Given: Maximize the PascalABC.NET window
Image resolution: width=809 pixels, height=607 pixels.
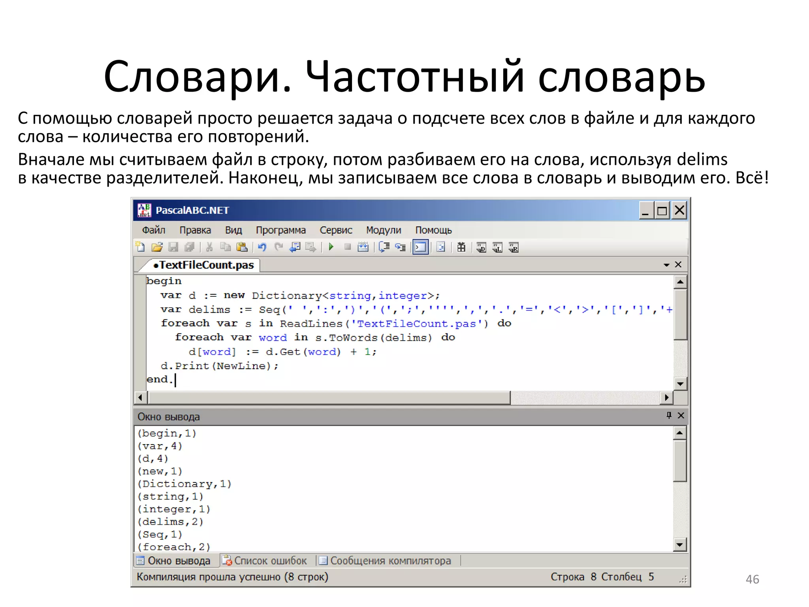Looking at the screenshot, I should coord(662,210).
